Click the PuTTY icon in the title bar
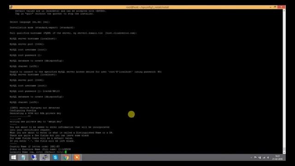The width and height of the screenshot is (295, 166). point(11,7)
